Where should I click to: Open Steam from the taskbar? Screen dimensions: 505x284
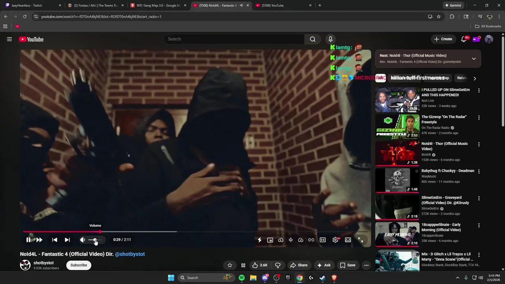(x=322, y=278)
